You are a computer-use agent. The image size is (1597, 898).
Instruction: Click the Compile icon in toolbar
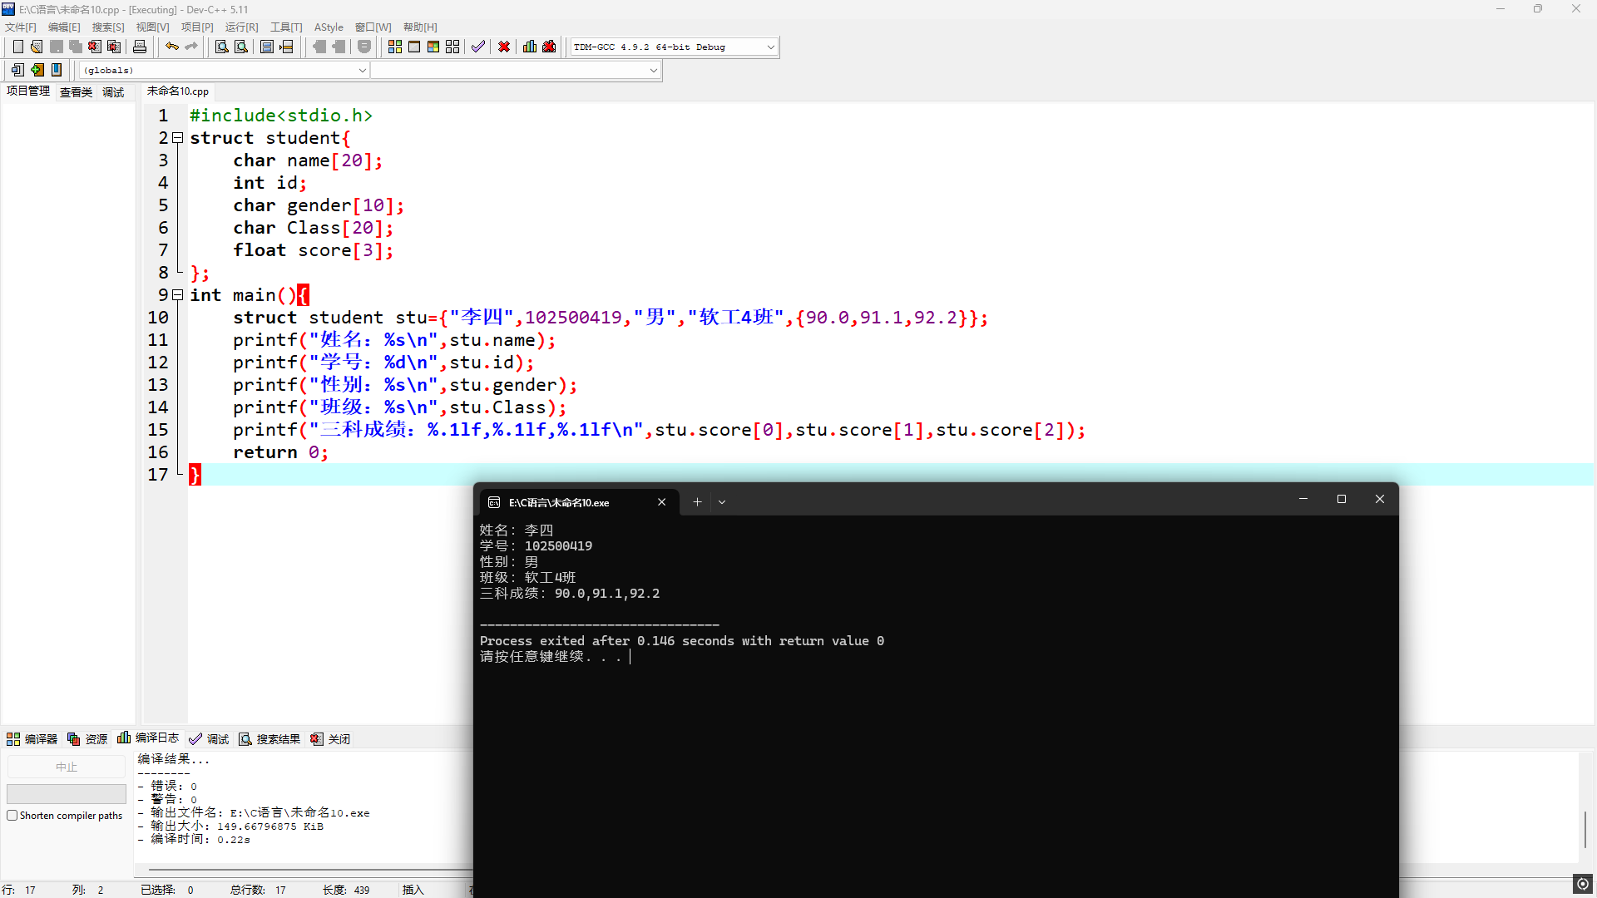[x=395, y=47]
